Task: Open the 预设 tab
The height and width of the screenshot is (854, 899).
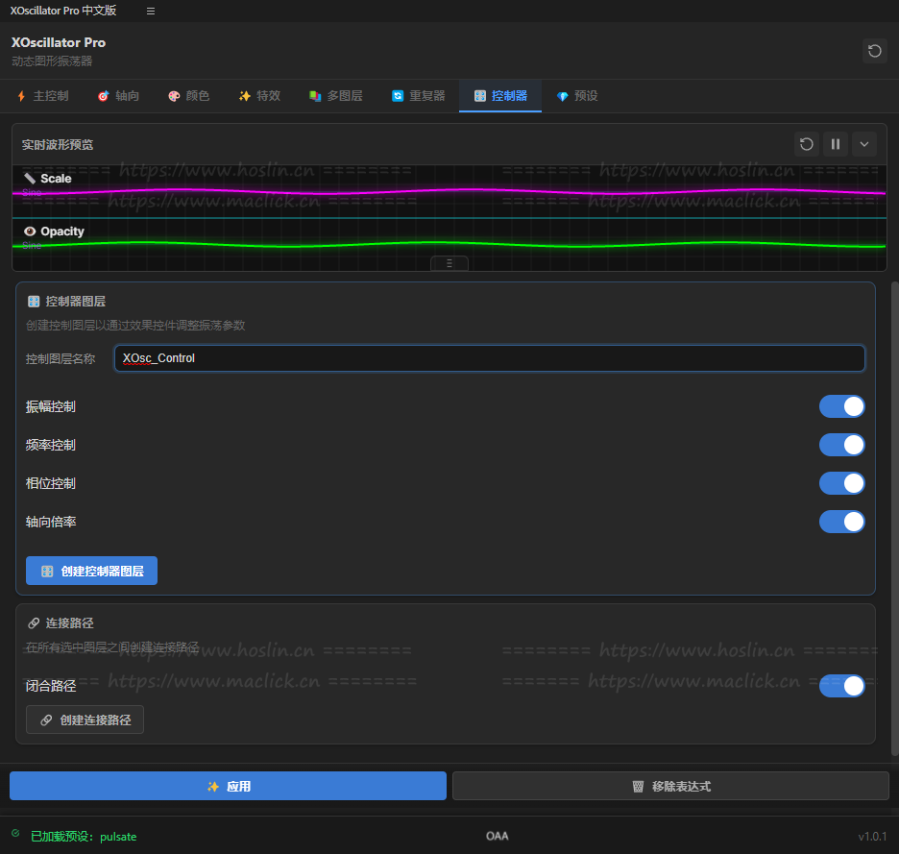Action: point(577,96)
